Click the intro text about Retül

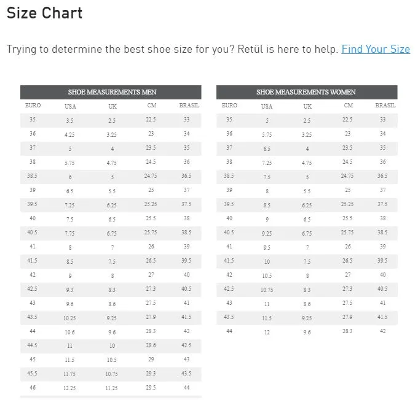click(x=172, y=49)
